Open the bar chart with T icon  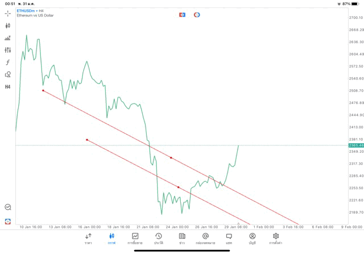coord(8,38)
